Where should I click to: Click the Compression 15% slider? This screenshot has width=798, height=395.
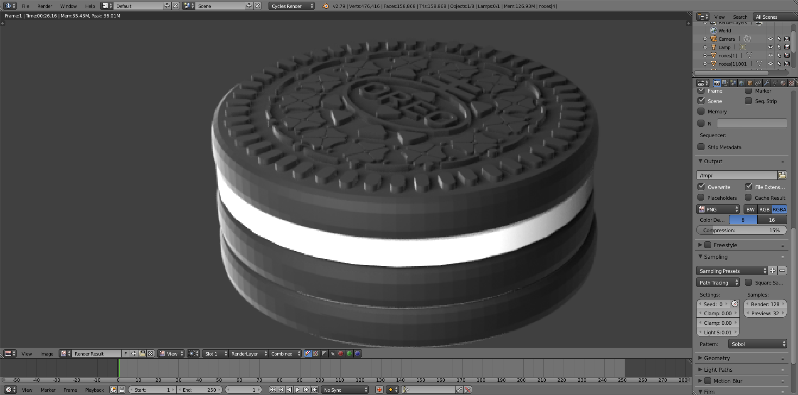741,230
